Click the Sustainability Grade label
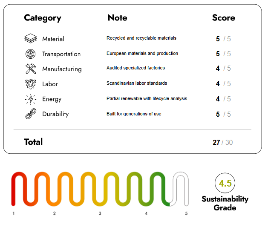Image resolution: width=265 pixels, height=230 pixels. (225, 203)
